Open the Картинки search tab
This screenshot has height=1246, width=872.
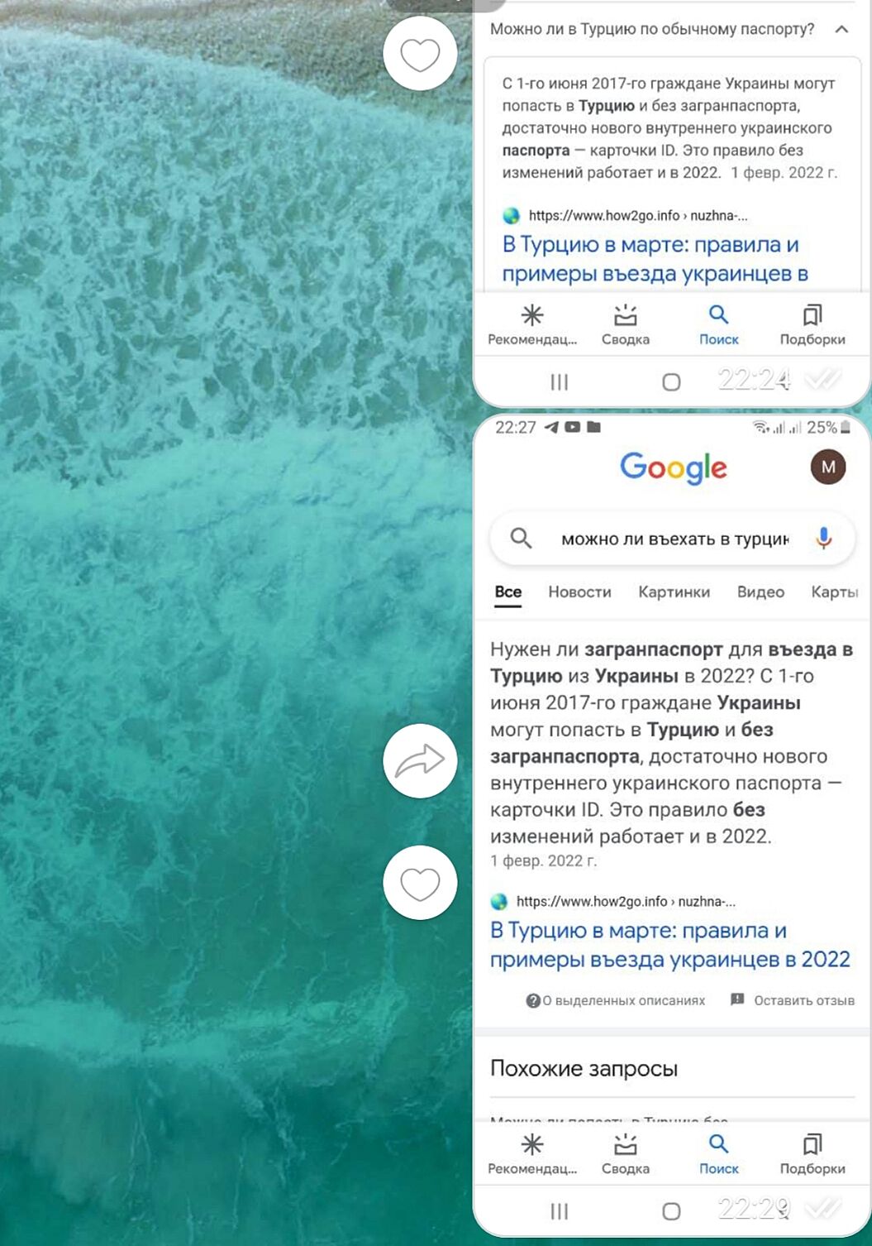pyautogui.click(x=674, y=592)
